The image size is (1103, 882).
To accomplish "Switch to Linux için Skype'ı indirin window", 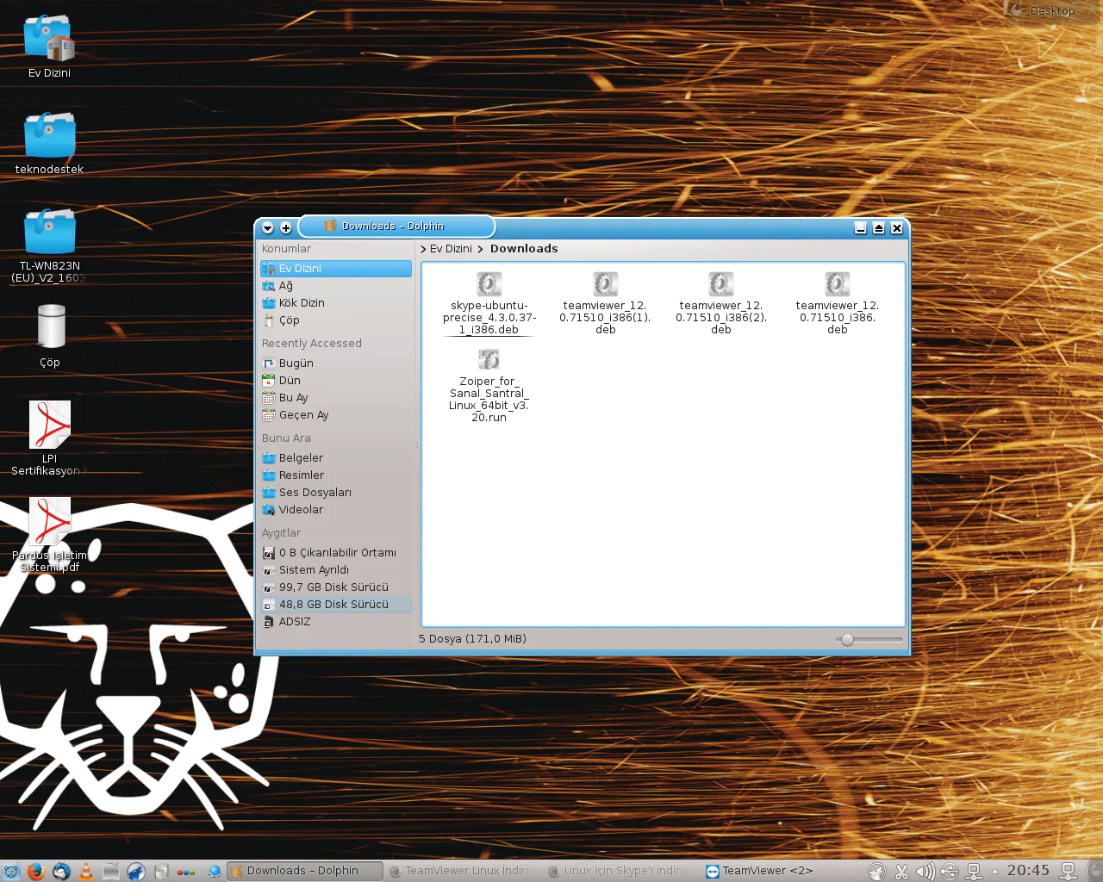I will coord(619,871).
